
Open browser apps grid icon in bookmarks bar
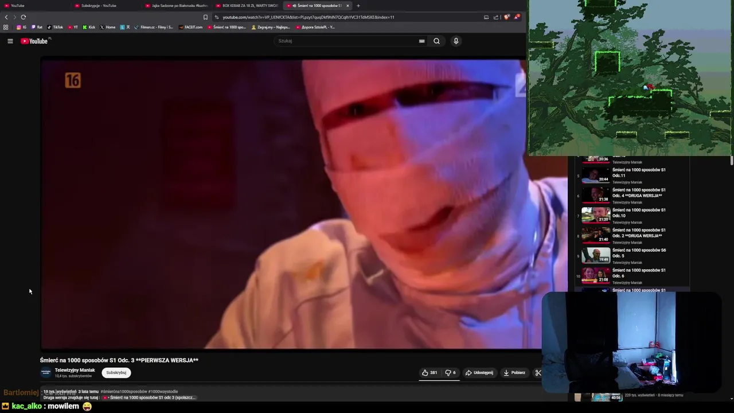(x=6, y=27)
